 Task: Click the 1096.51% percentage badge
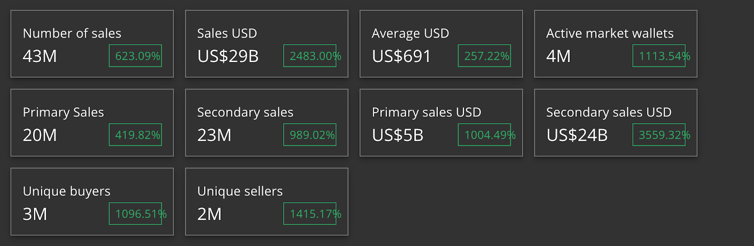pyautogui.click(x=136, y=214)
